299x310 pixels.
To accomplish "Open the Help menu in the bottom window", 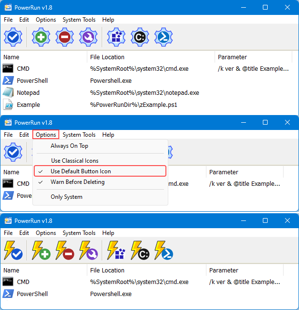I will pyautogui.click(x=108, y=233).
